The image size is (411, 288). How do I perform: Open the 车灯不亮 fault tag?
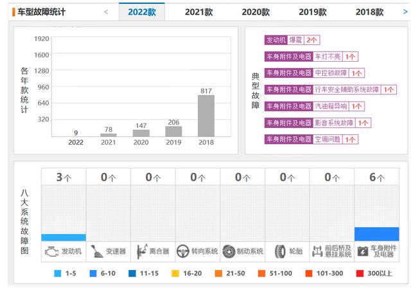click(311, 57)
